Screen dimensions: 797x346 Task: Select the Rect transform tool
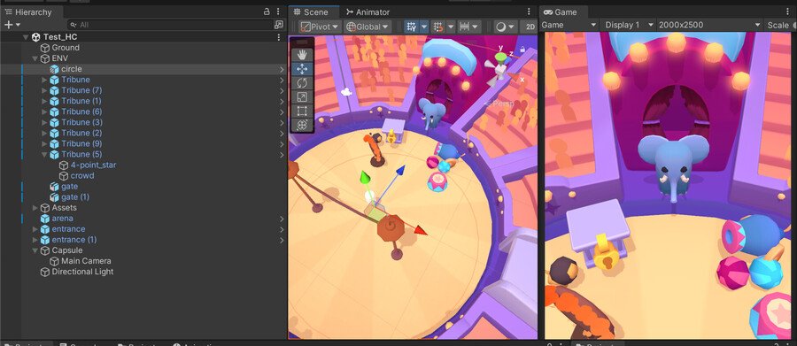click(302, 111)
